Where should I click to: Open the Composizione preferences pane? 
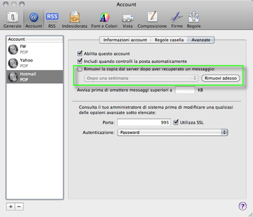(152, 20)
